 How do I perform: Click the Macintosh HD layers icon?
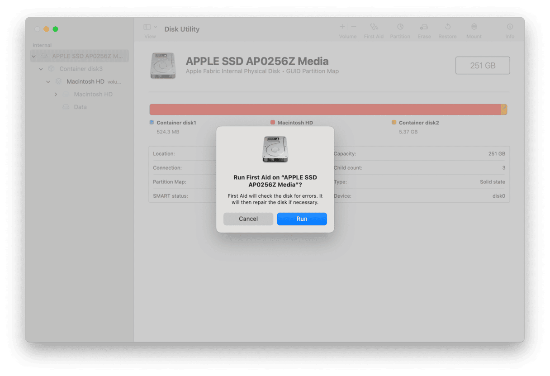tap(58, 81)
